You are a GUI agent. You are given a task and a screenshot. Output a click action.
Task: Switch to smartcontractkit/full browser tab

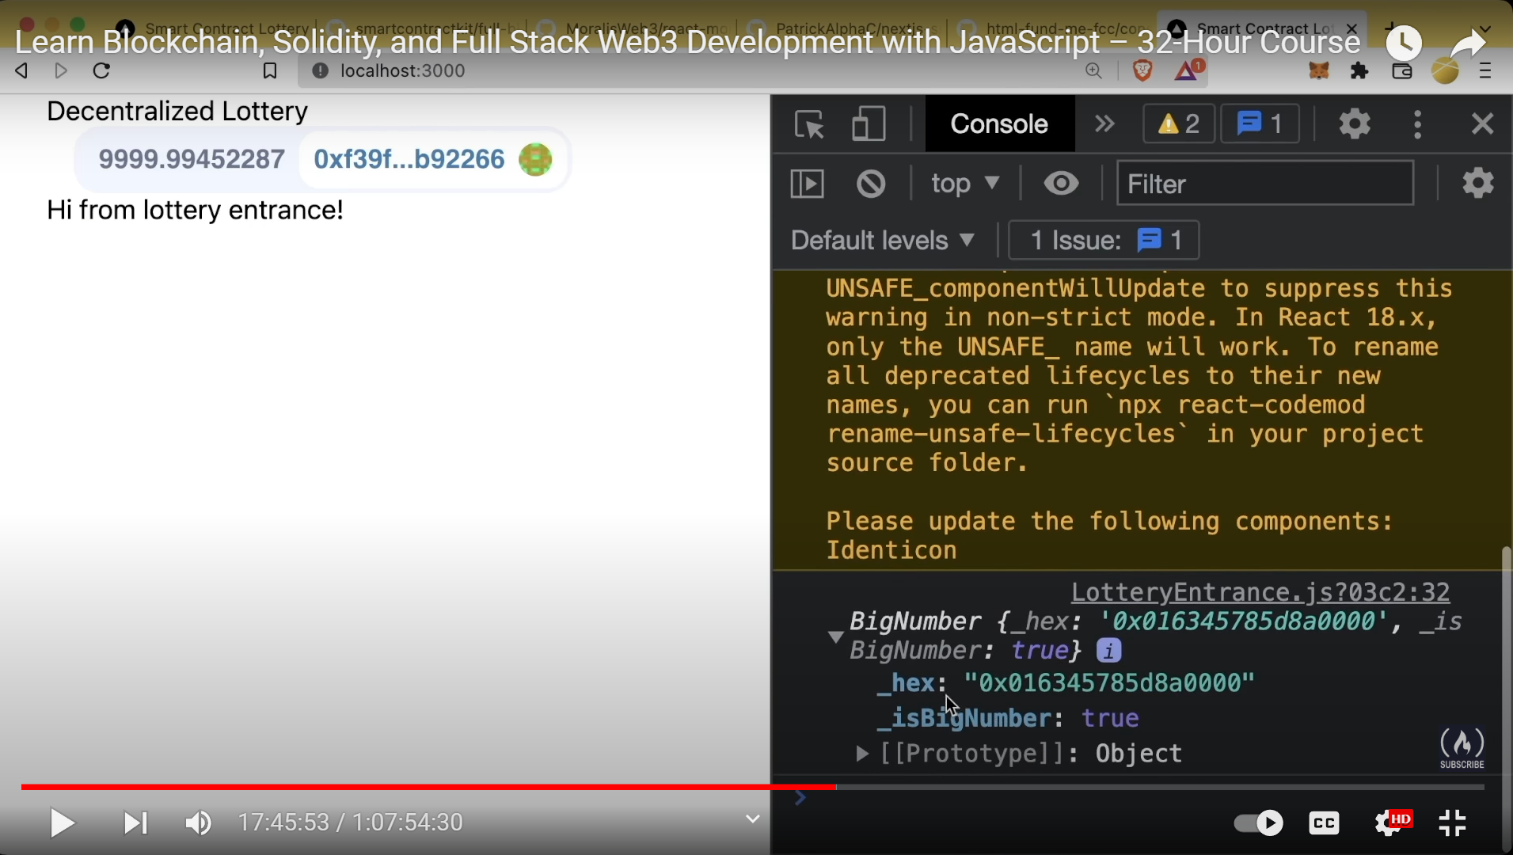(420, 28)
